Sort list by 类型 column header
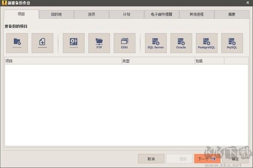The image size is (253, 168). pos(158,61)
